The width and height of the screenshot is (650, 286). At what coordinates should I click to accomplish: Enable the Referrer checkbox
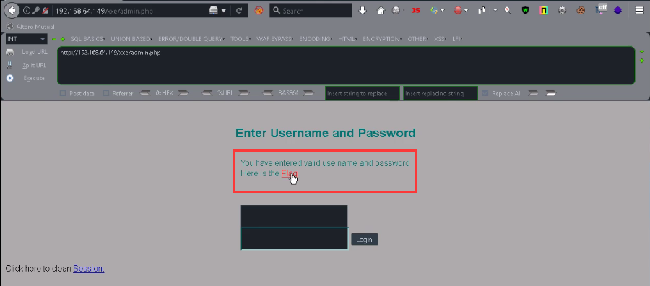click(105, 93)
